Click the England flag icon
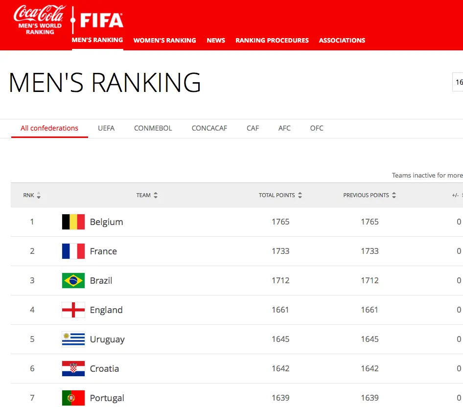Viewport: 463px width, 407px height. 73,310
